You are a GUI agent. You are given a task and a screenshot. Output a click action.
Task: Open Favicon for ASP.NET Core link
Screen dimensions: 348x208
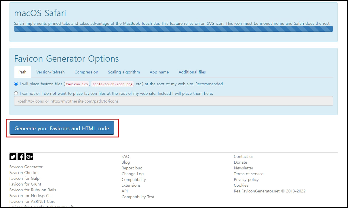click(33, 201)
